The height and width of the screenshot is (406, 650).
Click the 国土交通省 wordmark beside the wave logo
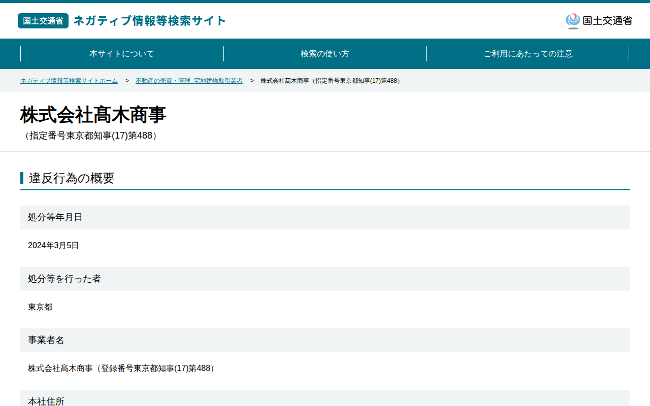(x=607, y=21)
